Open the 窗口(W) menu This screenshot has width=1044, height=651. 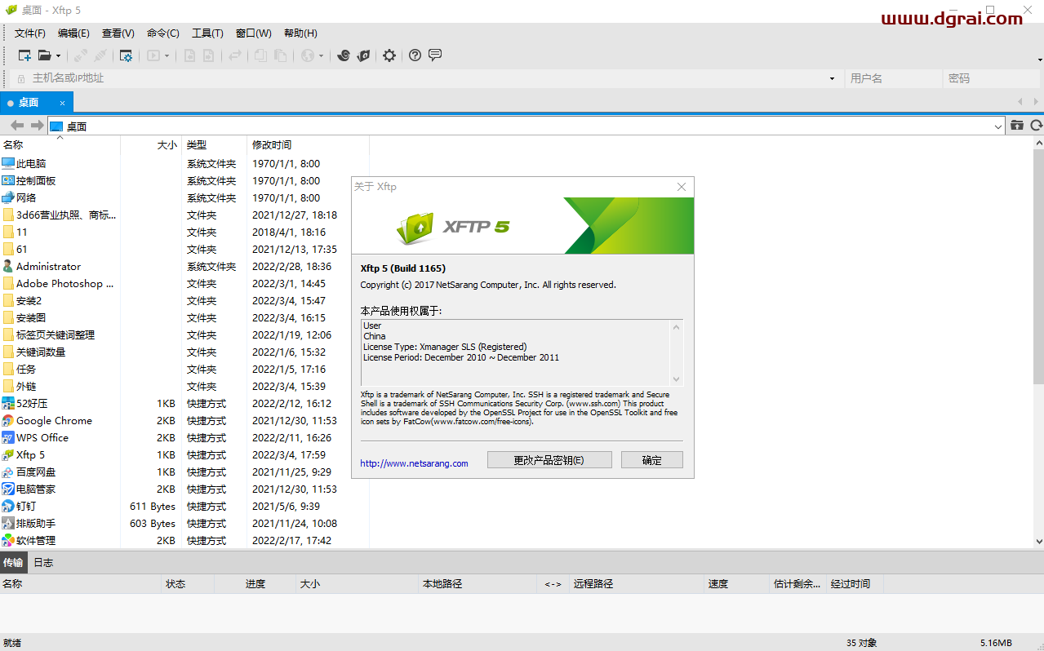click(x=253, y=33)
